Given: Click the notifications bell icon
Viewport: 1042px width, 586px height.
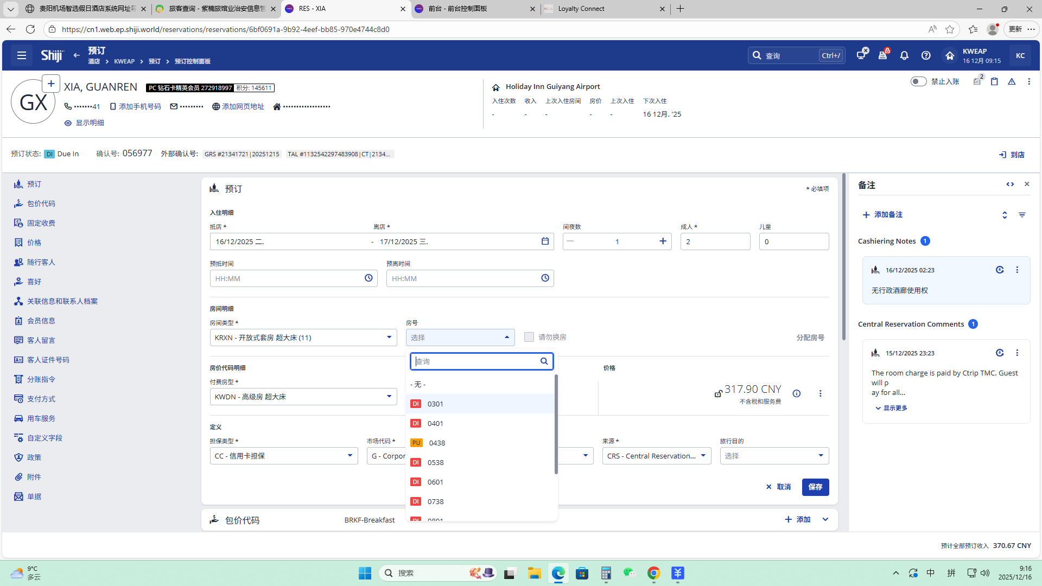Looking at the screenshot, I should coord(904,55).
